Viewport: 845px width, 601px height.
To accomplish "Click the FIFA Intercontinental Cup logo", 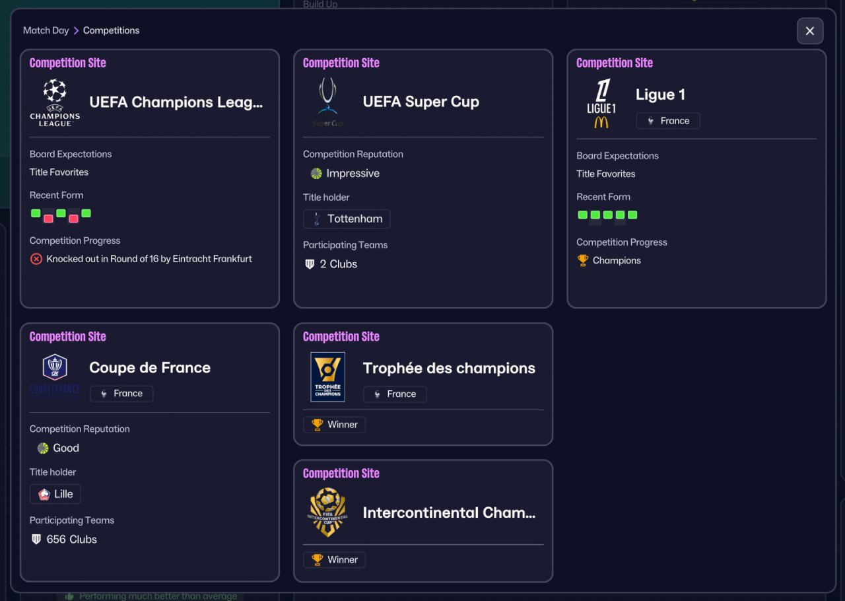I will [328, 513].
